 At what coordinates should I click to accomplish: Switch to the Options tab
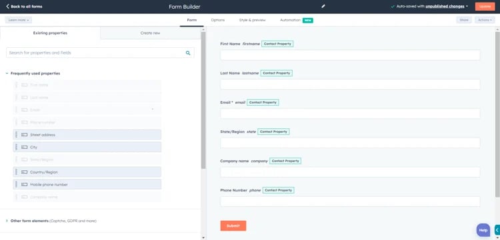pyautogui.click(x=218, y=20)
